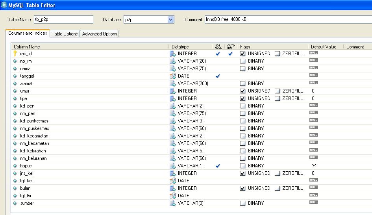
Task: Click the INTEGER datatype icon in umur row
Action: point(173,91)
